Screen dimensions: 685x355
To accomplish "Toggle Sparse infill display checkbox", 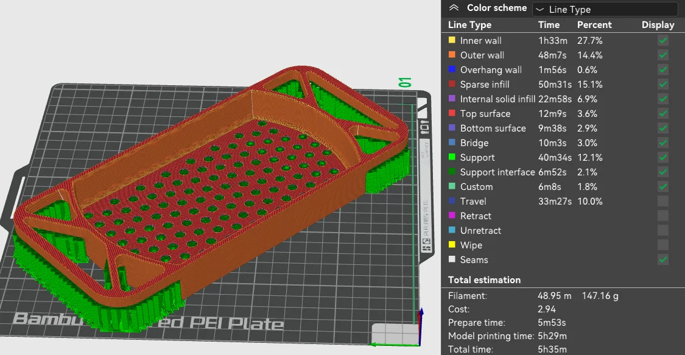I will coord(662,84).
